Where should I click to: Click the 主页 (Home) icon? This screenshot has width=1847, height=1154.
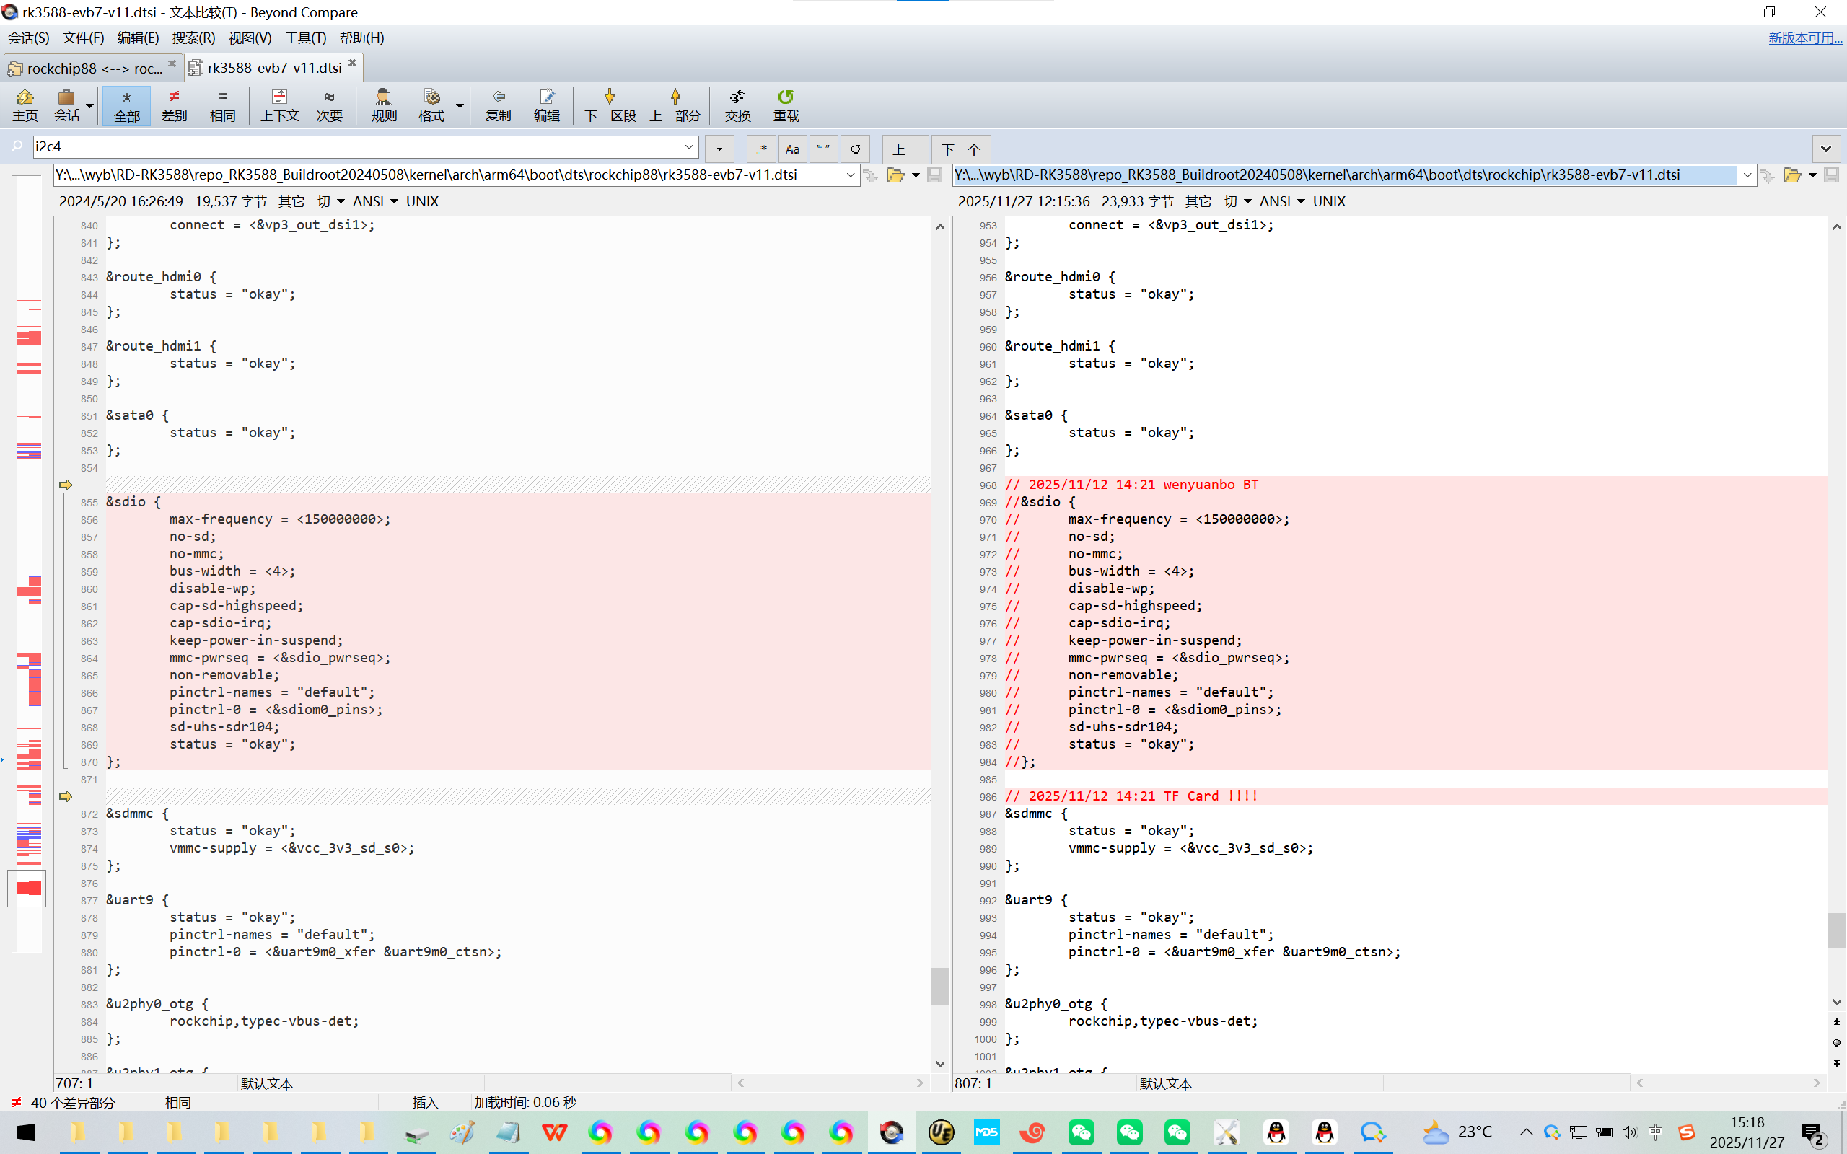[x=25, y=105]
